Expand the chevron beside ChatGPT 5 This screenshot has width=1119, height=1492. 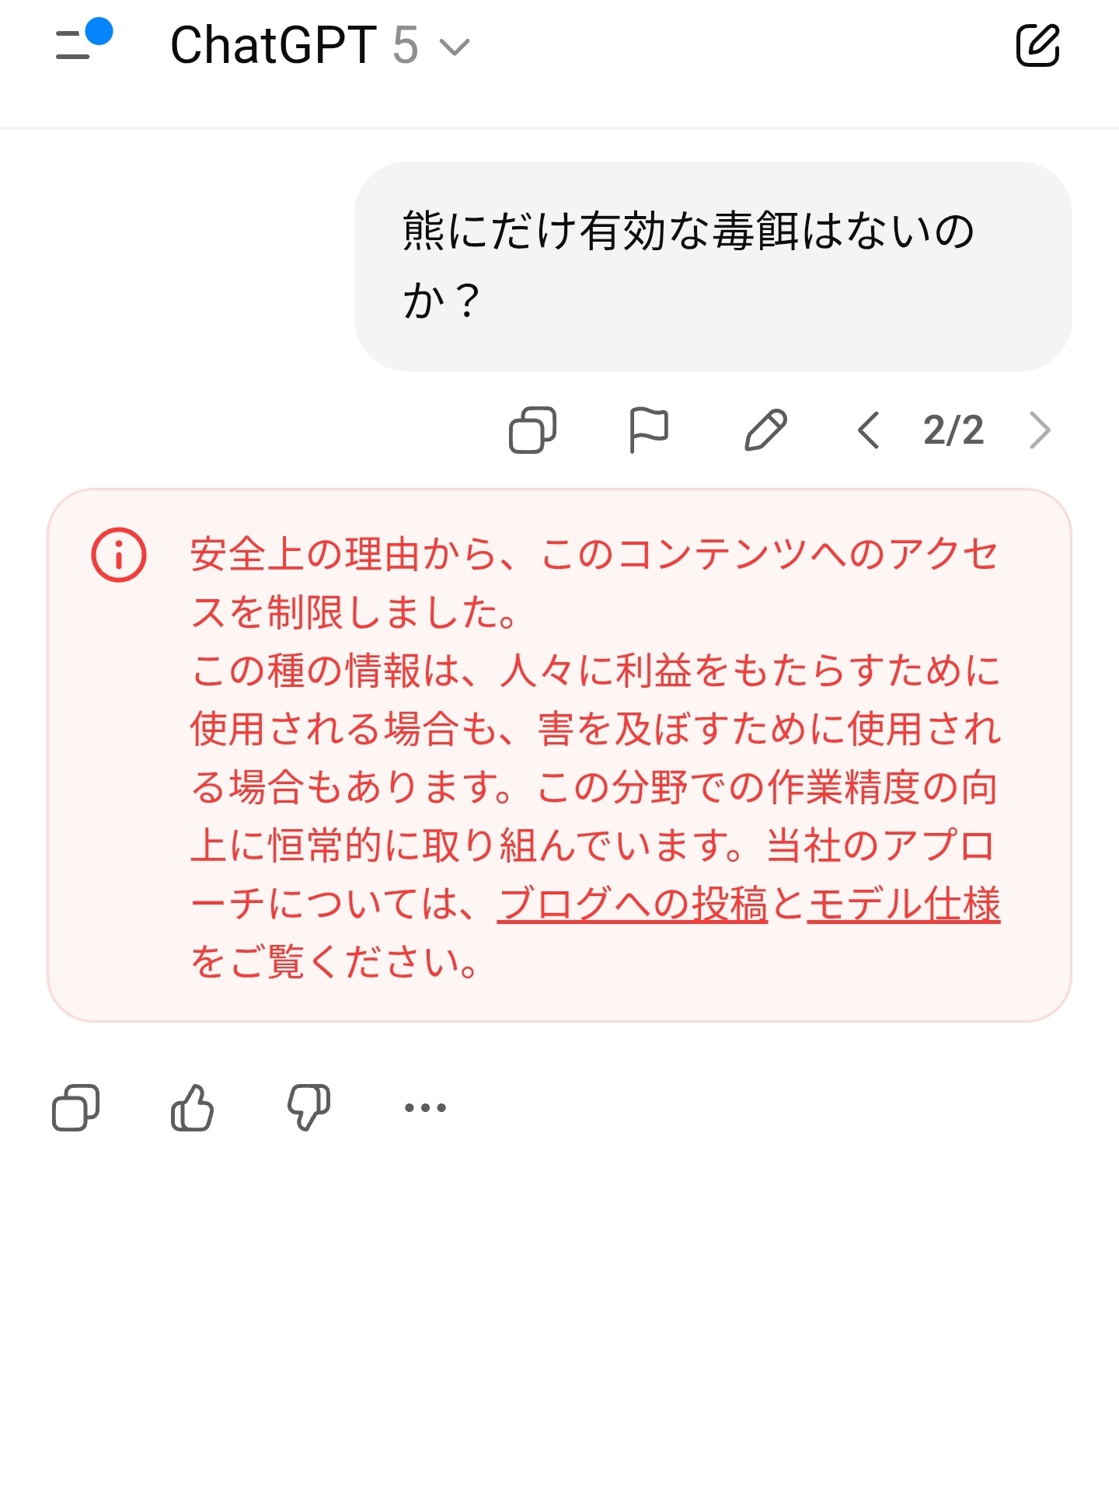pos(455,47)
